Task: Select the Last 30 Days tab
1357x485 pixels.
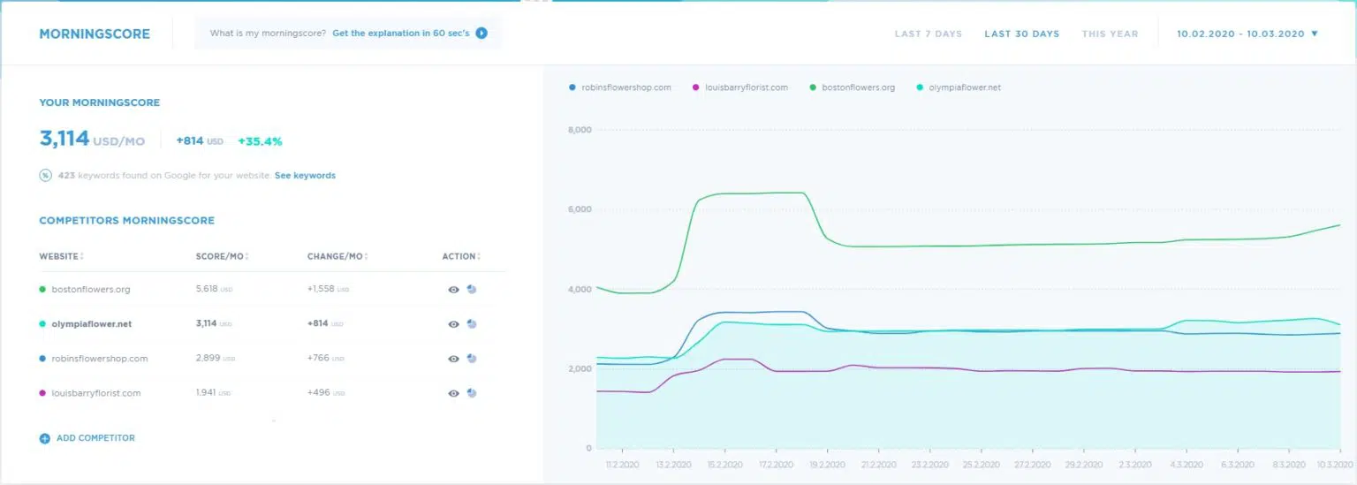Action: pyautogui.click(x=1021, y=34)
